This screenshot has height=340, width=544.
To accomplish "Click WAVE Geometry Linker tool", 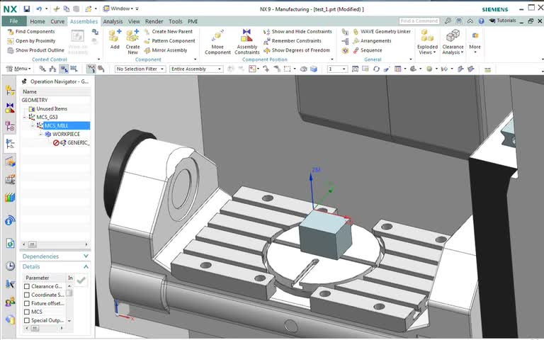I will (382, 32).
